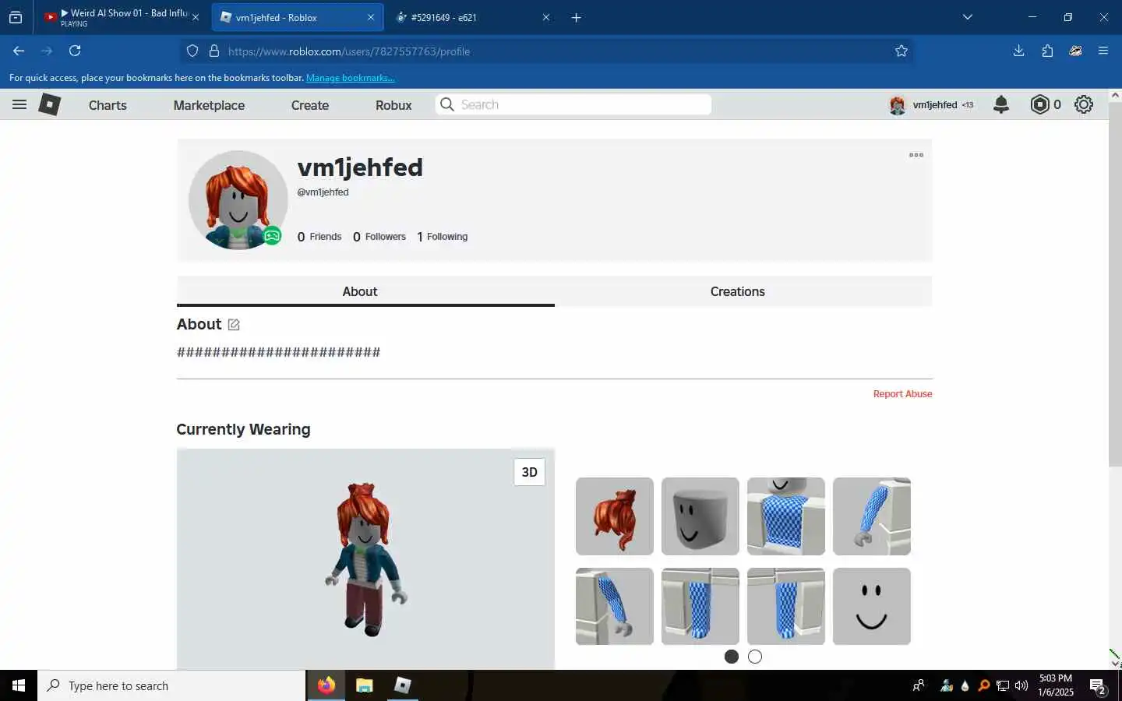
Task: Open the notifications bell icon
Action: pyautogui.click(x=1001, y=104)
